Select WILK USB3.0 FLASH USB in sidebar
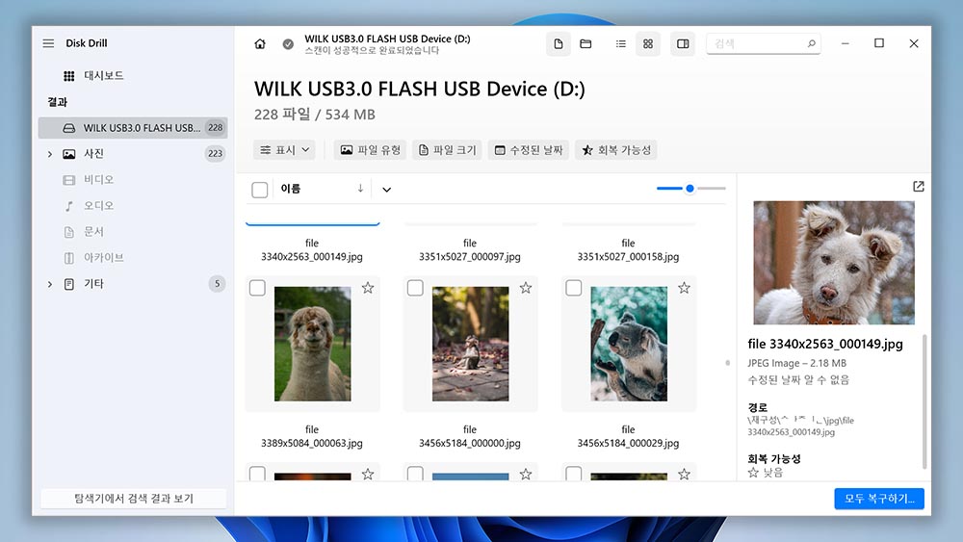 [133, 128]
